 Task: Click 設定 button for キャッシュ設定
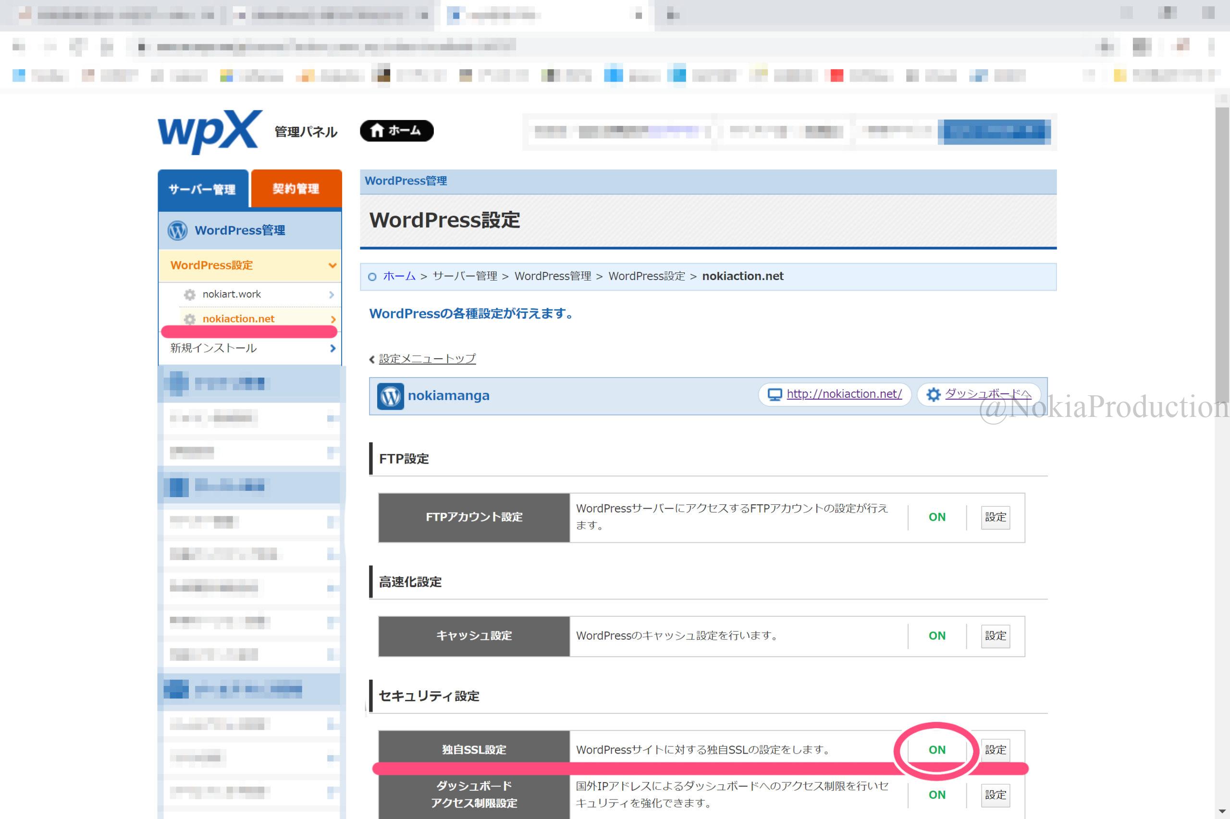(x=996, y=636)
